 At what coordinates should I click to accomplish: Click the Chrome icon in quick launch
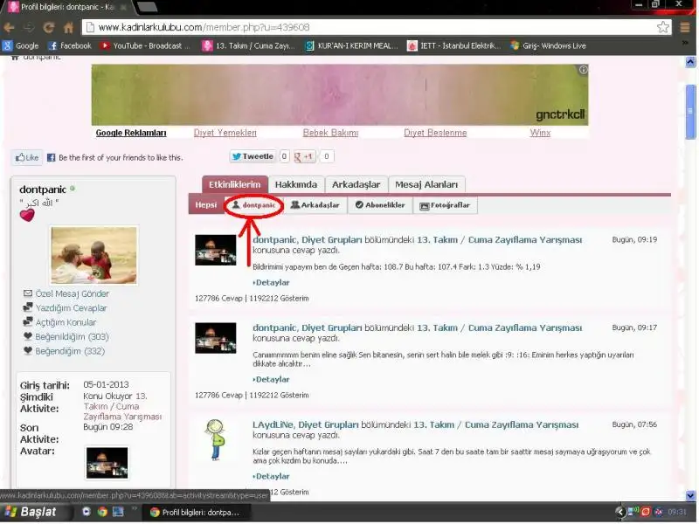coord(102,512)
